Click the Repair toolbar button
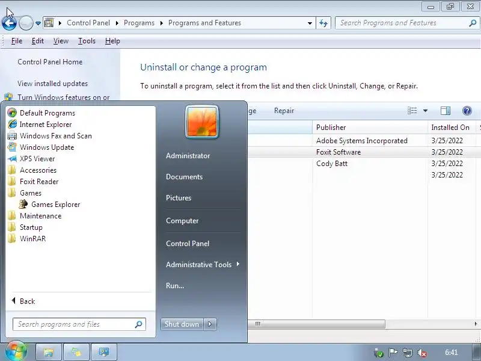 click(284, 111)
